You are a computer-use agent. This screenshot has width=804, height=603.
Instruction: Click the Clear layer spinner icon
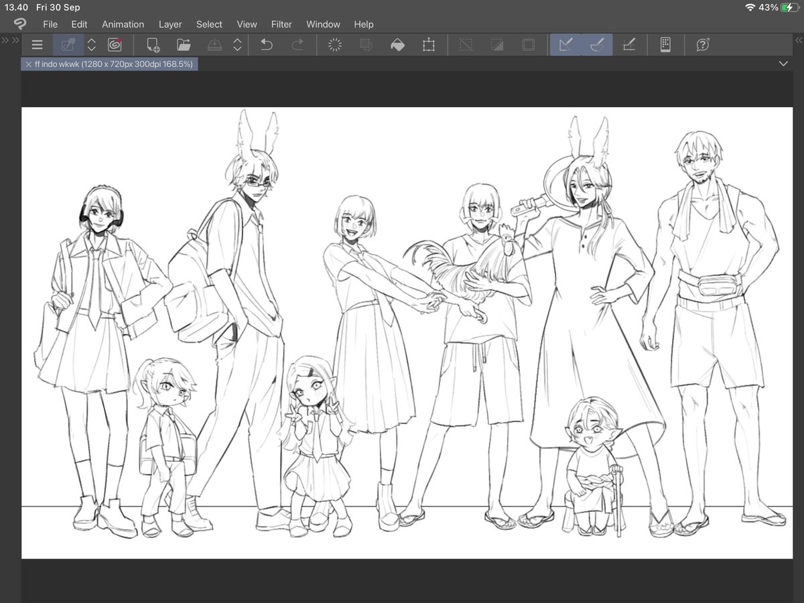(x=335, y=45)
